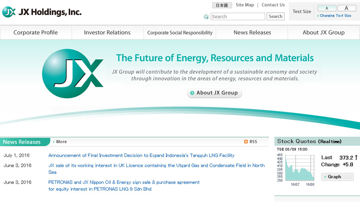The height and width of the screenshot is (202, 360).
Task: Click the 'Last 373.2' stock value
Action: [x=339, y=158]
